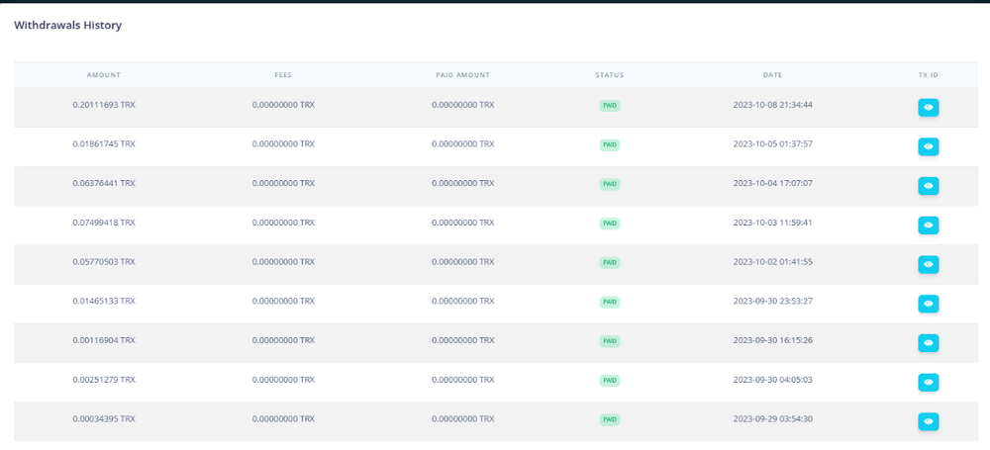Open eye icon for 2023-10-04 17:07:07 withdrawal
The height and width of the screenshot is (450, 990).
click(928, 186)
